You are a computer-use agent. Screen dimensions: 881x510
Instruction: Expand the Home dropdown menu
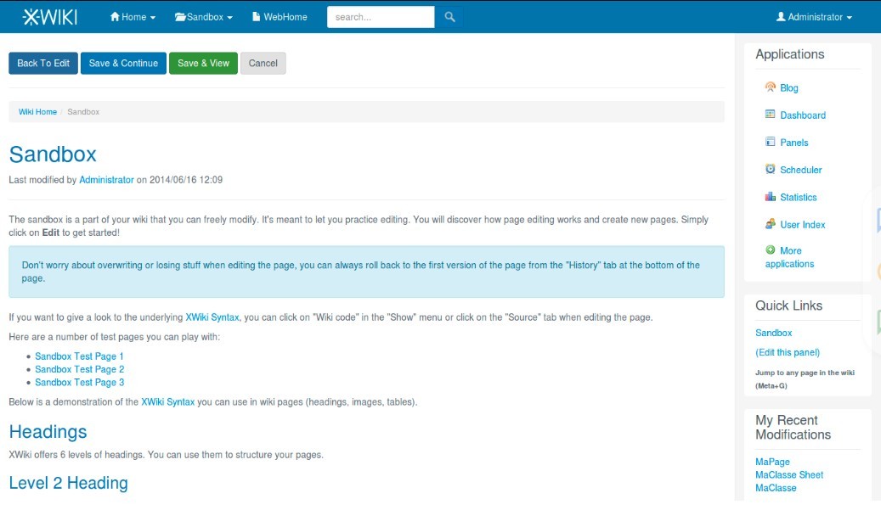tap(133, 17)
